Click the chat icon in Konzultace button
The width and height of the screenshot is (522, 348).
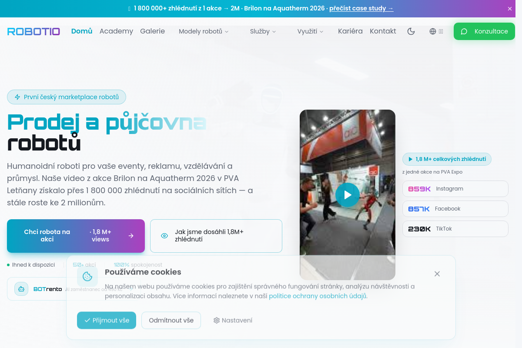point(464,31)
